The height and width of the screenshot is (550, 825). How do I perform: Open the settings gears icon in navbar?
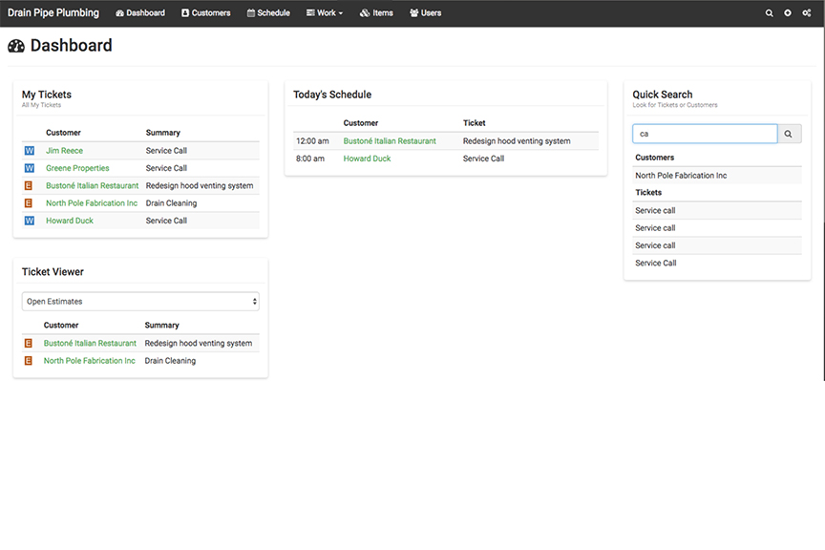click(807, 13)
